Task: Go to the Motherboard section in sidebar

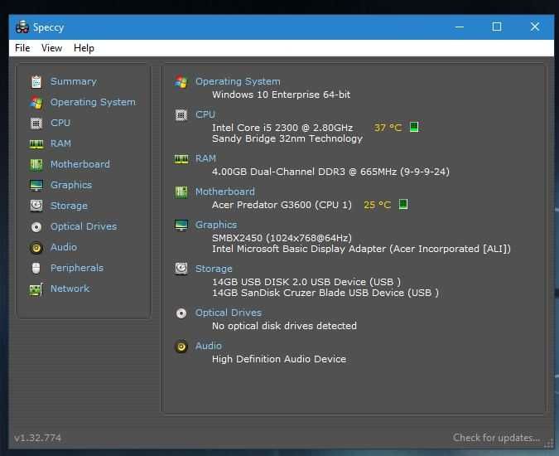Action: click(x=80, y=164)
